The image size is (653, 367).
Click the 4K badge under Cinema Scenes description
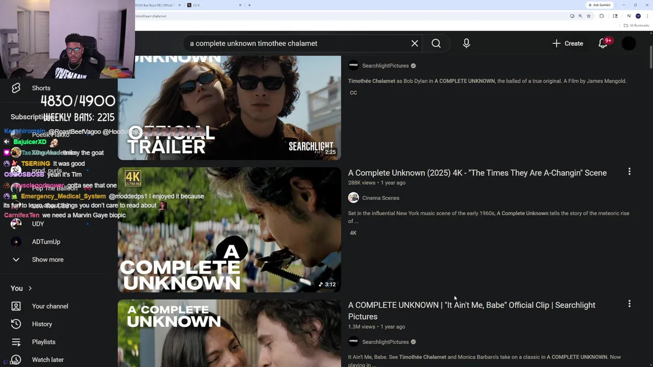click(353, 233)
